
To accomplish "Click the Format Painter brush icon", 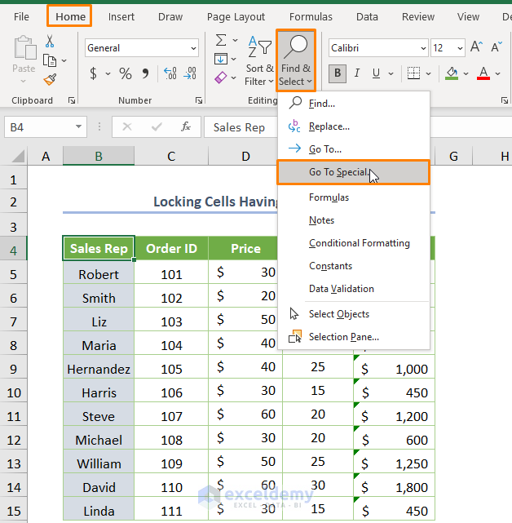I will tap(50, 79).
